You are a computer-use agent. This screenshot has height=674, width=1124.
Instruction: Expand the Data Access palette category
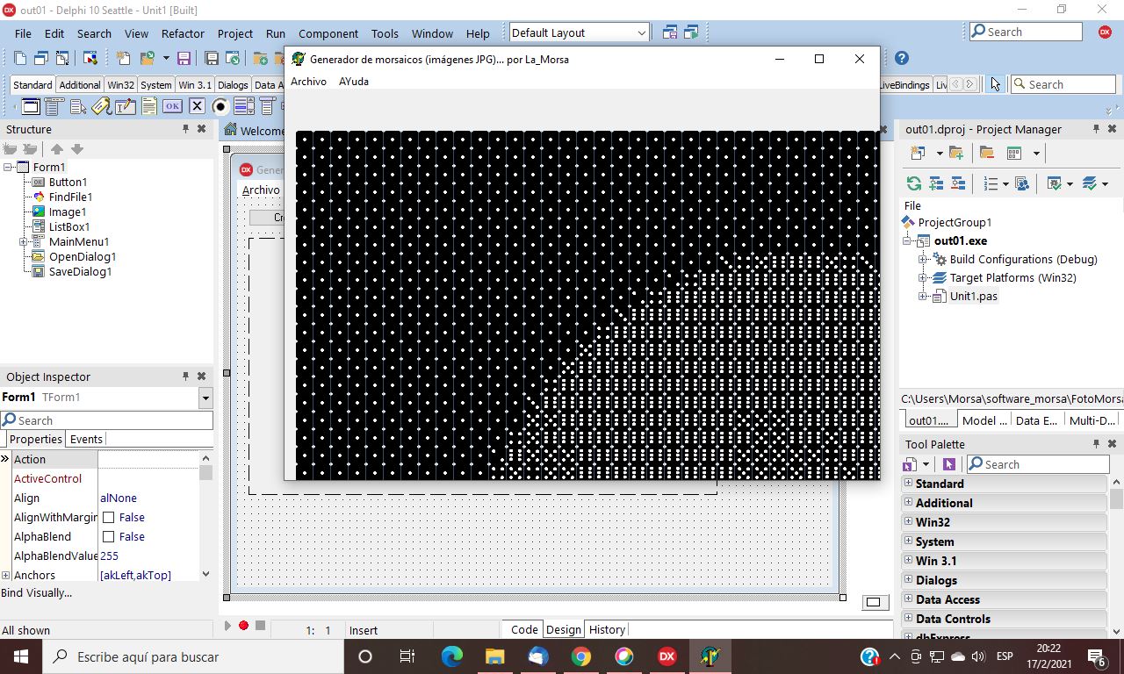pyautogui.click(x=908, y=599)
